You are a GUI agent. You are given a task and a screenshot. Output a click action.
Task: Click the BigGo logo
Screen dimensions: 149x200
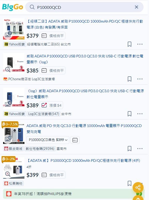point(12,7)
